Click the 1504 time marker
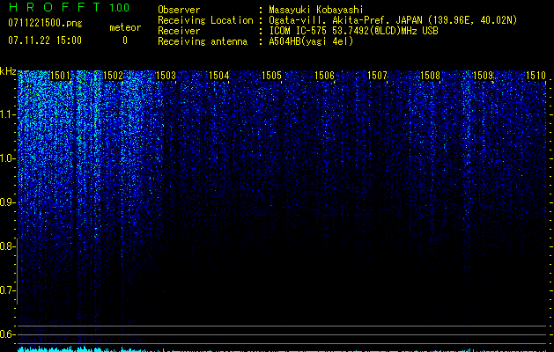Screen dimensions: 554x352 coord(218,75)
